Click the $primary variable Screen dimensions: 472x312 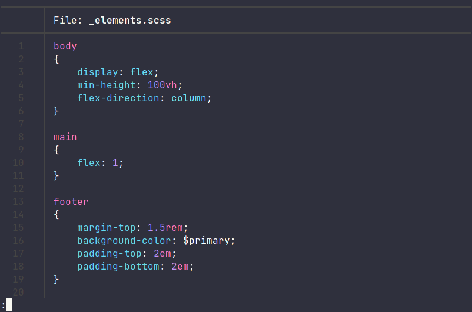[x=206, y=241]
